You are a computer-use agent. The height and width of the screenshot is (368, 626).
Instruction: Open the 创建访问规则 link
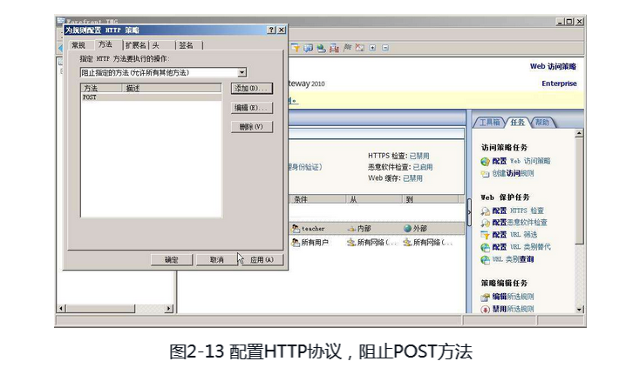[x=513, y=174]
